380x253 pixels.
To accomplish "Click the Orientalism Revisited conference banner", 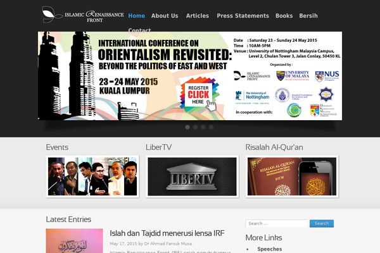I will 190,76.
